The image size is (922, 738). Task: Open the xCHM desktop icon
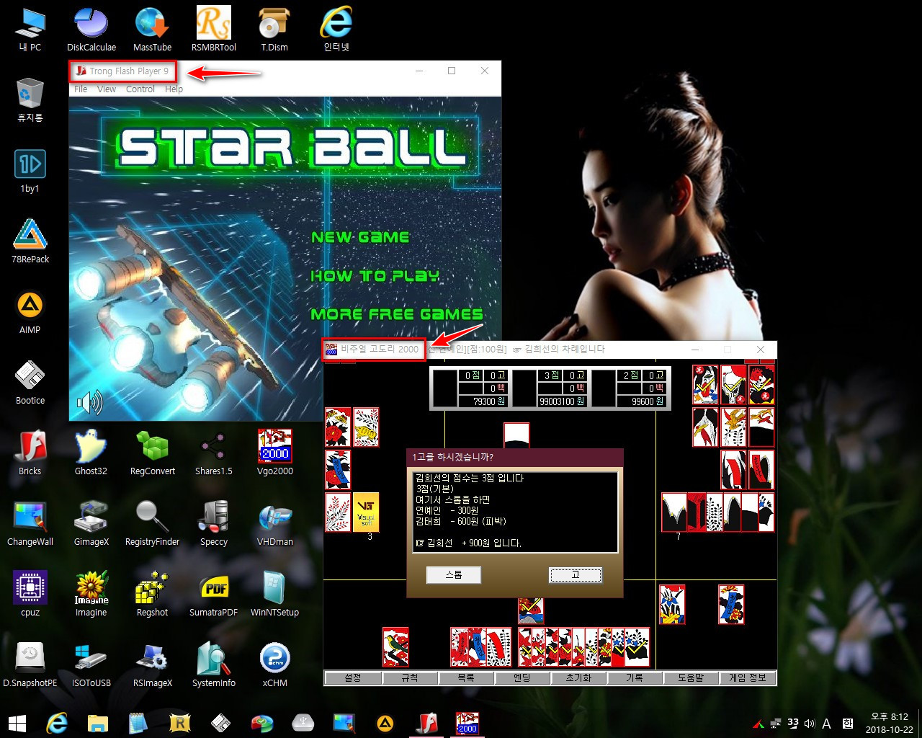(274, 665)
